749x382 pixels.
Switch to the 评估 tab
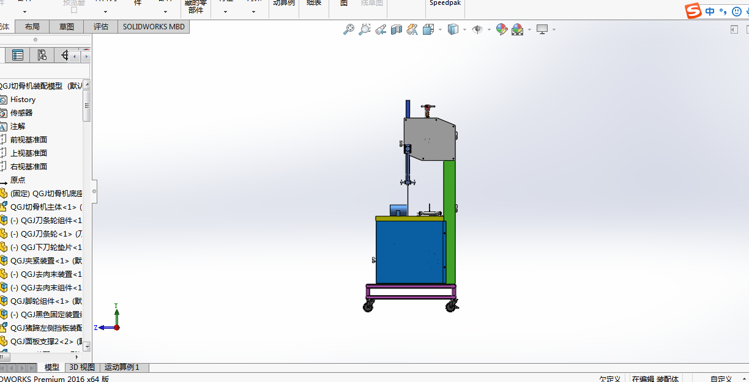pyautogui.click(x=101, y=27)
